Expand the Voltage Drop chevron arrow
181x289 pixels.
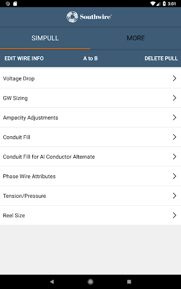pyautogui.click(x=175, y=78)
